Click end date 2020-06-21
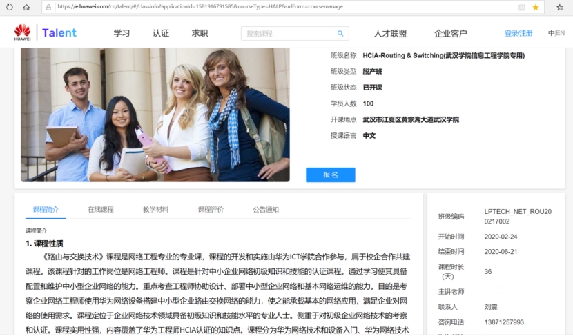Viewport: 573px width, 336px height. point(501,252)
